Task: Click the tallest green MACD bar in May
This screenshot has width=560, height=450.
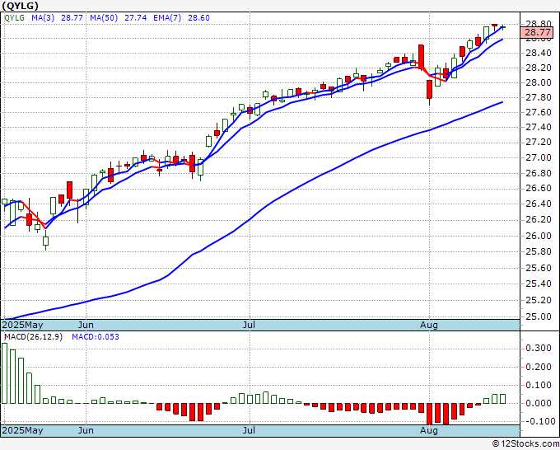Action: click(5, 373)
